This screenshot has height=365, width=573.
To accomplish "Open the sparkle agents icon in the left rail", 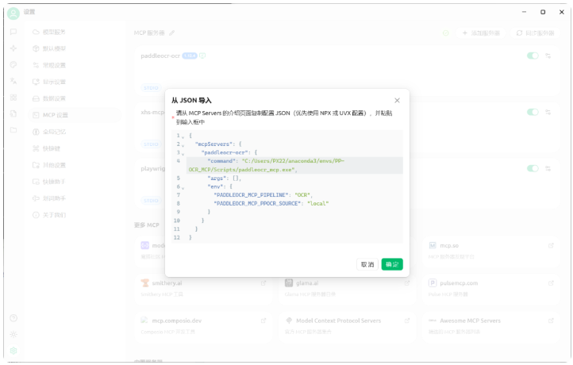I will (13, 48).
